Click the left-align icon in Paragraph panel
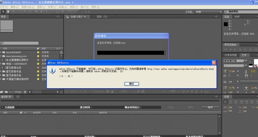 tap(226, 102)
